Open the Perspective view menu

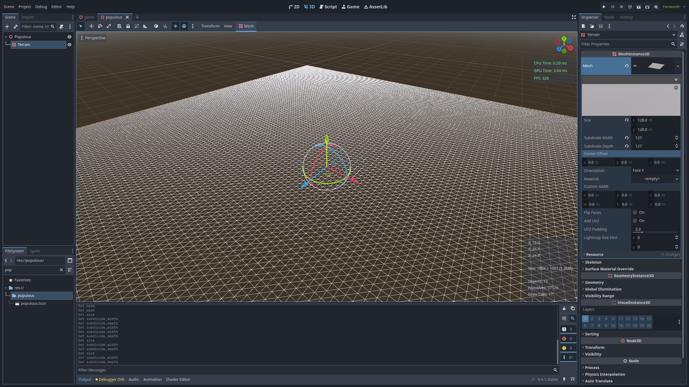pos(93,38)
